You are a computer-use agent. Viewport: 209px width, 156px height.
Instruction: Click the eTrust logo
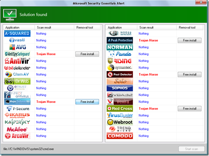pos(17,88)
